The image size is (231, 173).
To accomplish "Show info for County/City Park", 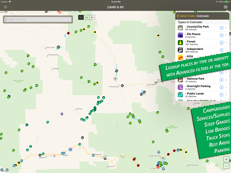I will tap(222, 28).
